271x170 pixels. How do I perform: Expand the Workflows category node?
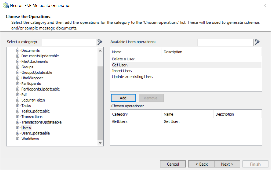pos(18,139)
